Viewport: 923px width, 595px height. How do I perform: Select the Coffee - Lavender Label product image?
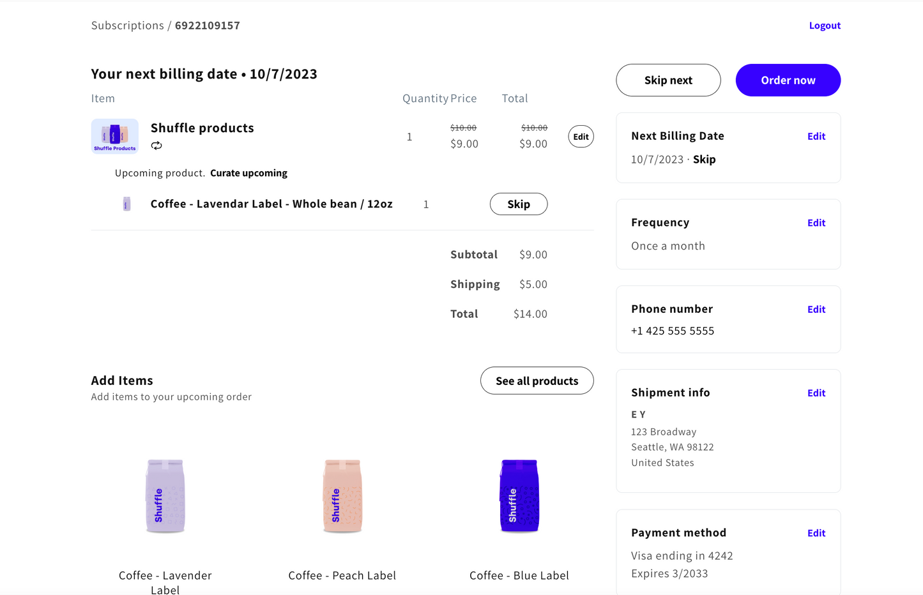165,496
